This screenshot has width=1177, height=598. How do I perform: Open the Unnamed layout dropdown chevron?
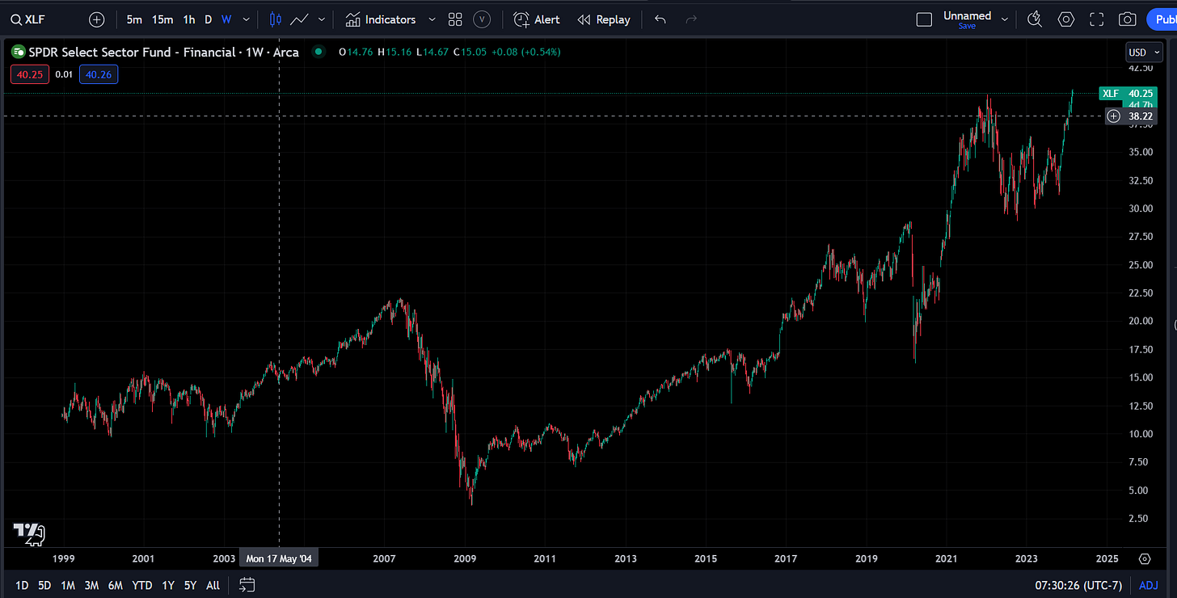(x=1005, y=19)
